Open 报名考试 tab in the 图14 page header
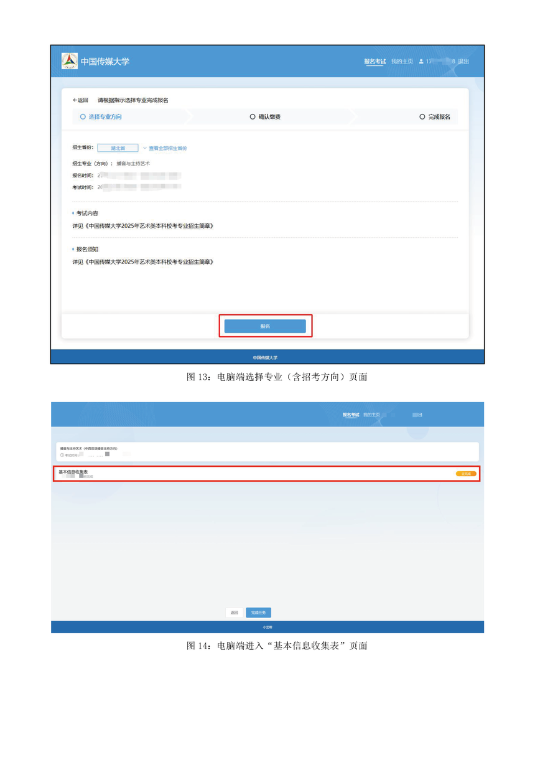 pyautogui.click(x=351, y=415)
